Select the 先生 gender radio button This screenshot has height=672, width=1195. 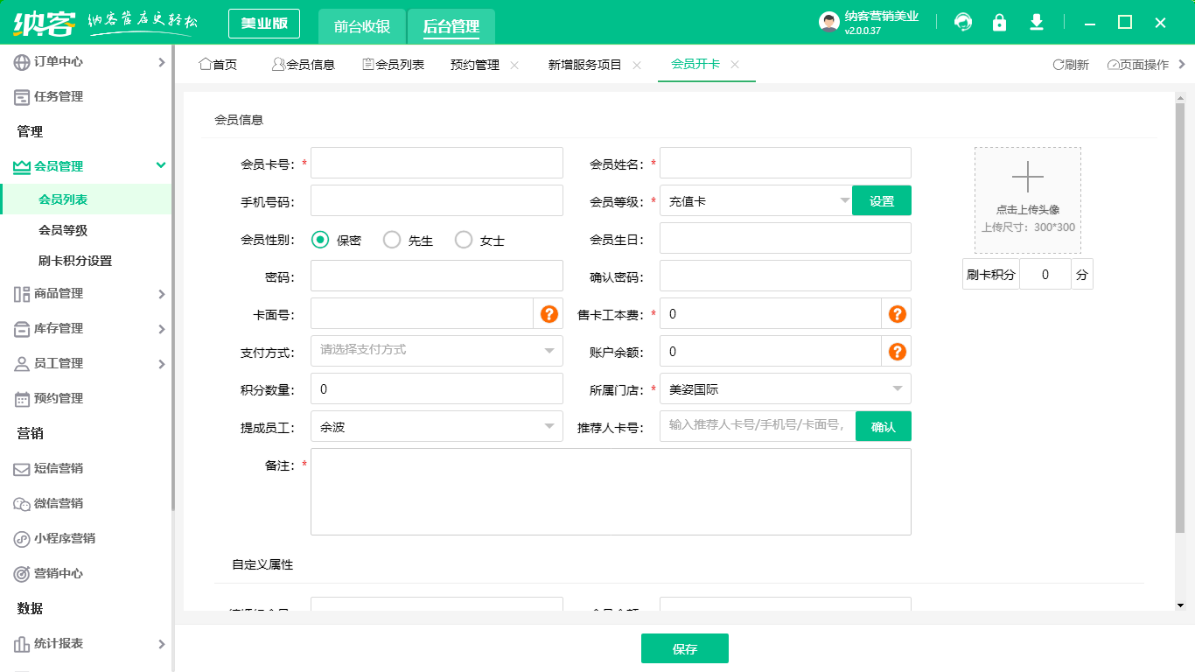click(x=392, y=240)
